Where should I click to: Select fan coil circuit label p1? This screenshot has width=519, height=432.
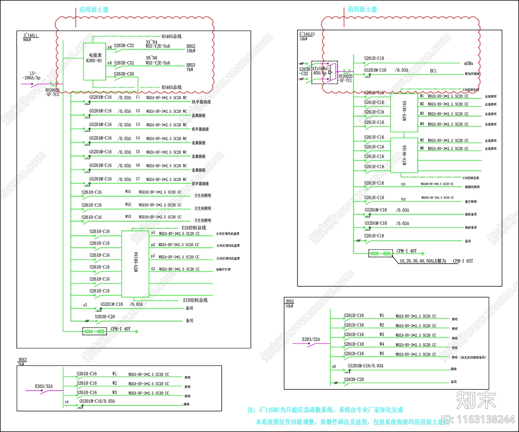coord(153,233)
